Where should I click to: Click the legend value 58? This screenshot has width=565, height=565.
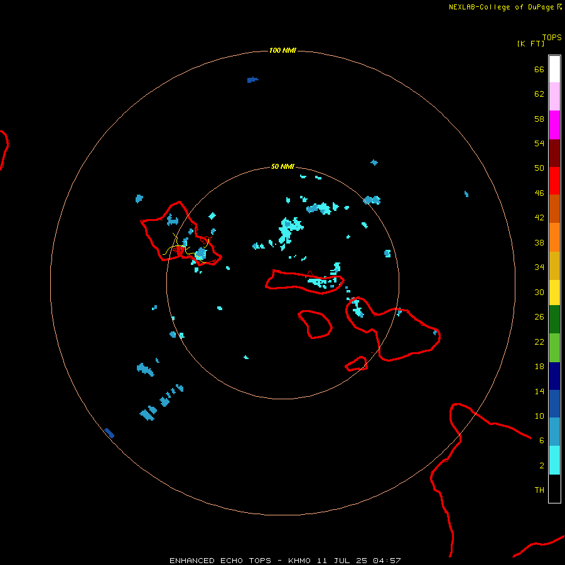[x=539, y=119]
